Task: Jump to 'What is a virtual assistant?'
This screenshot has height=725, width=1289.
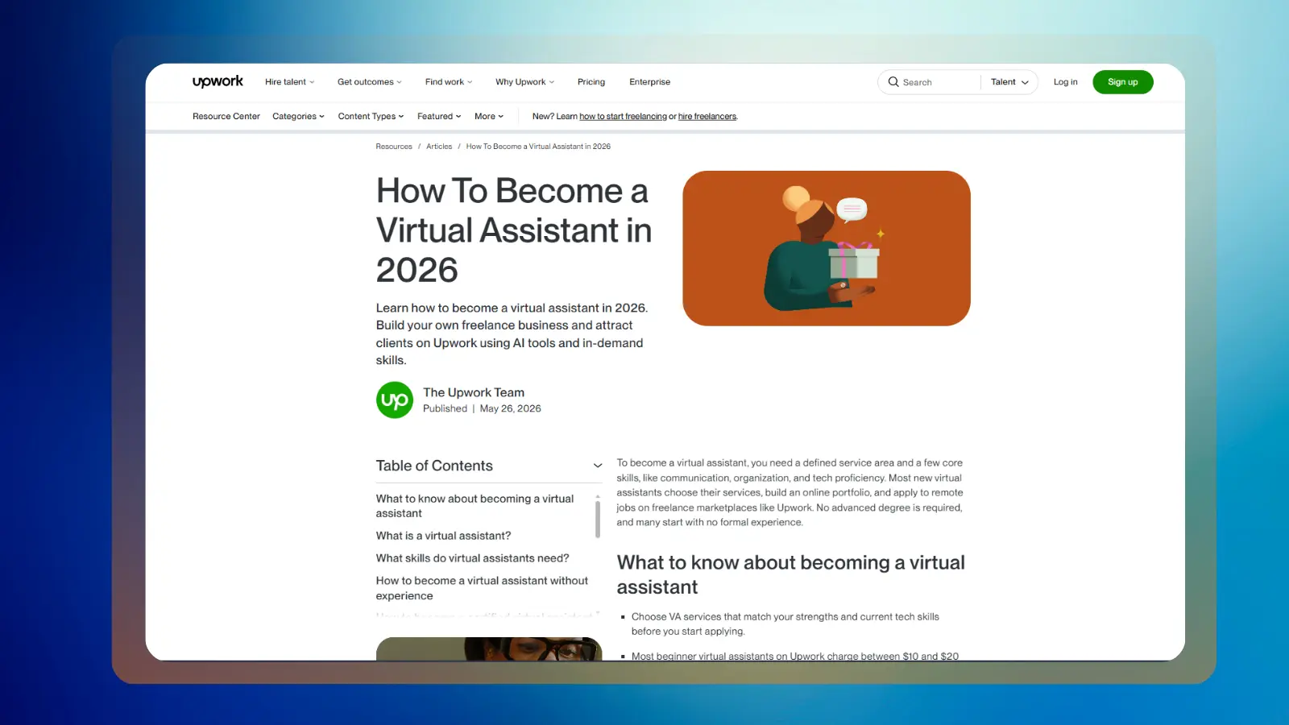Action: click(x=443, y=536)
